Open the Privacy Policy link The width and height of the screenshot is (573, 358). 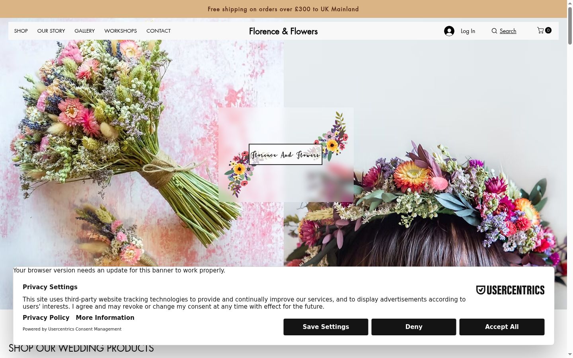[46, 317]
